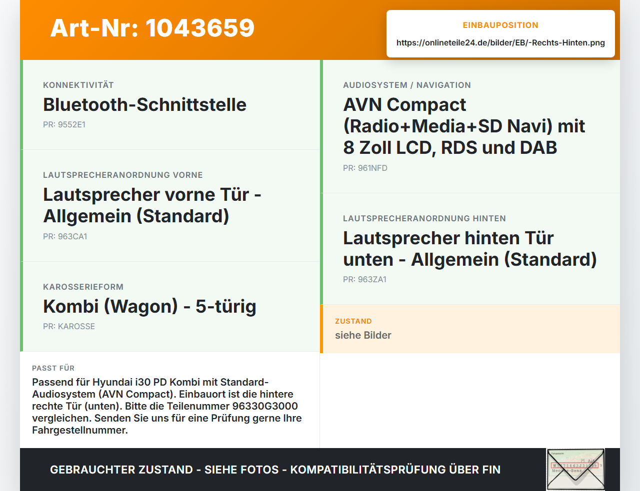Click the Art-Nr: 1043659 heading
This screenshot has width=640, height=491.
tap(152, 28)
